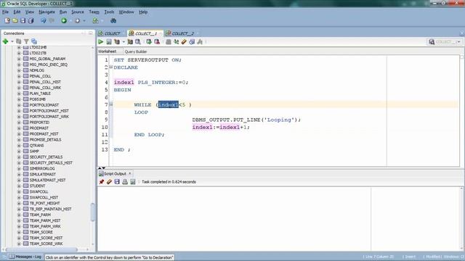Screen dimensions: 465x261
Task: Click the Connections tree horizontal scrollbar
Action: click(41, 249)
